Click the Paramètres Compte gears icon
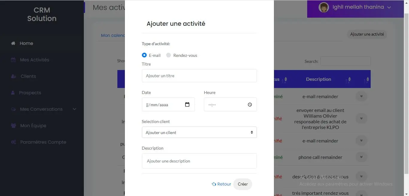Screen dimensions: 409x196 (13, 142)
